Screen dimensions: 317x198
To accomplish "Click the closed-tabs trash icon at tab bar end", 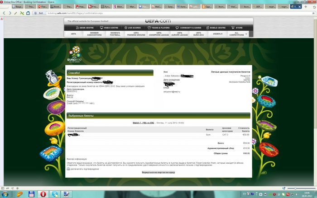I will (314, 7).
